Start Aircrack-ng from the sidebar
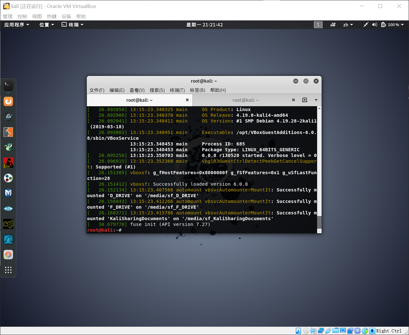This screenshot has width=409, height=335. point(8,117)
